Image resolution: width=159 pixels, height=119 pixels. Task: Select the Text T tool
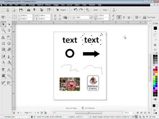point(3,70)
